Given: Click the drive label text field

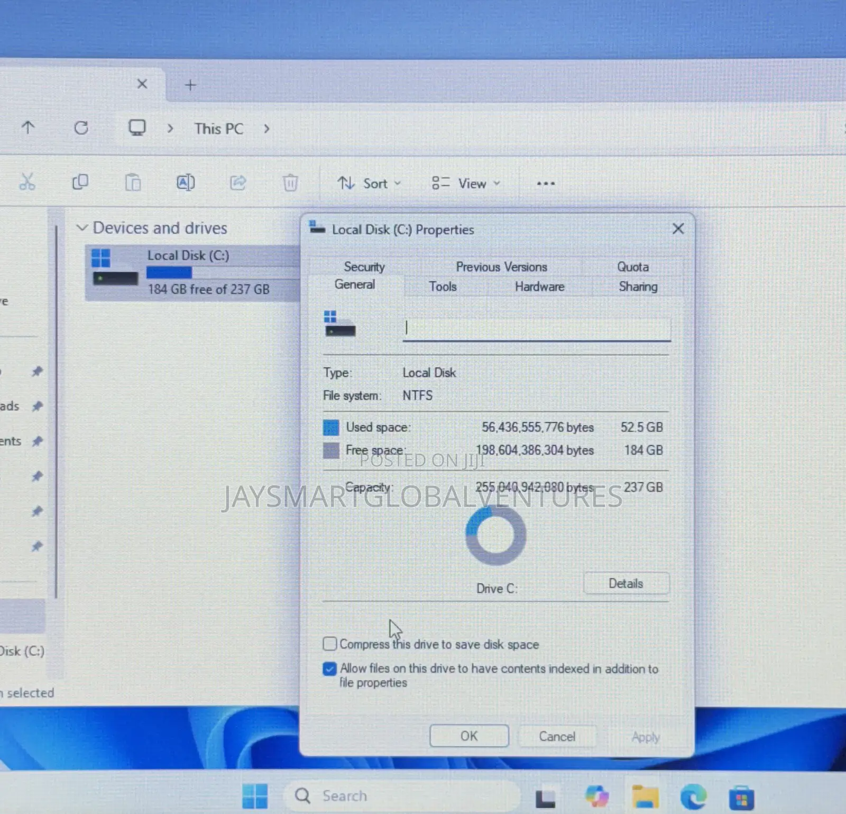Looking at the screenshot, I should (x=537, y=328).
